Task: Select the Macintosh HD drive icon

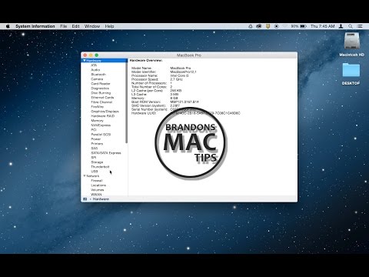Action: [x=351, y=41]
